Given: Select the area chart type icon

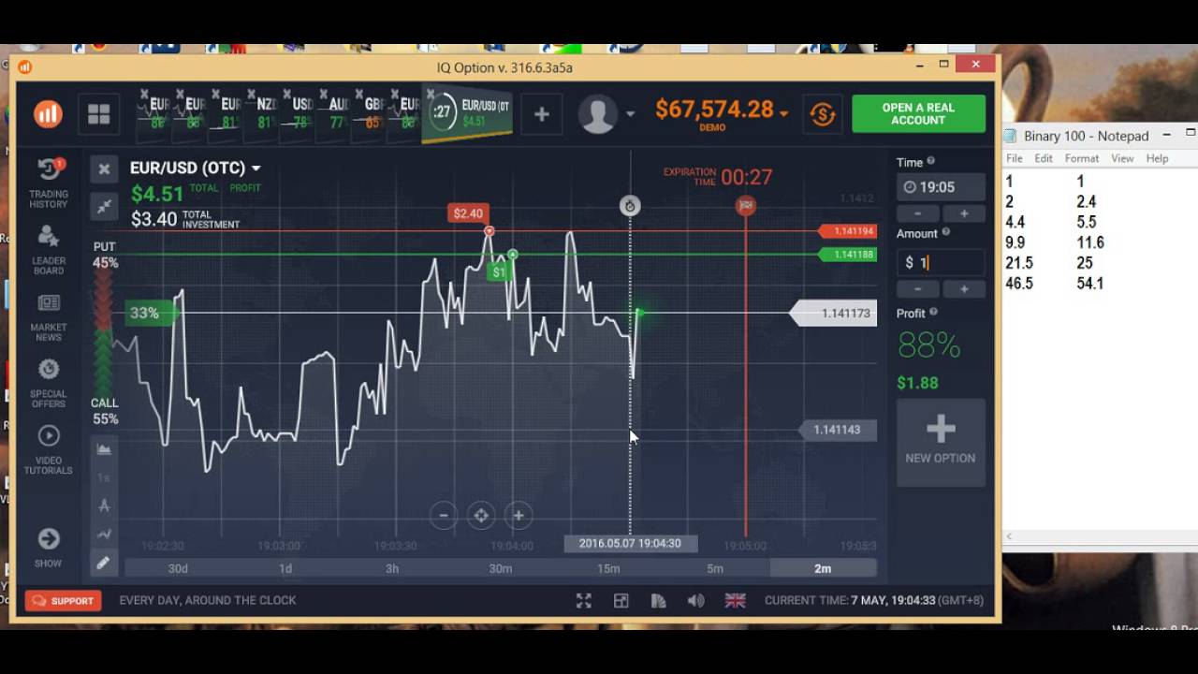Looking at the screenshot, I should click(x=104, y=449).
